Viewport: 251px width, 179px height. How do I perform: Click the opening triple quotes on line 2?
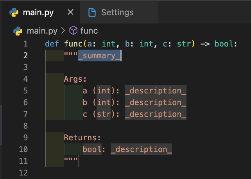pyautogui.click(x=71, y=54)
